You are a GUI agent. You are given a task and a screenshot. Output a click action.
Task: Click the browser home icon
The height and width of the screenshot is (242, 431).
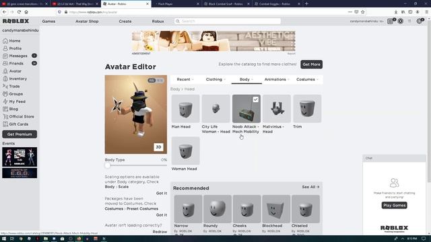coord(26,12)
